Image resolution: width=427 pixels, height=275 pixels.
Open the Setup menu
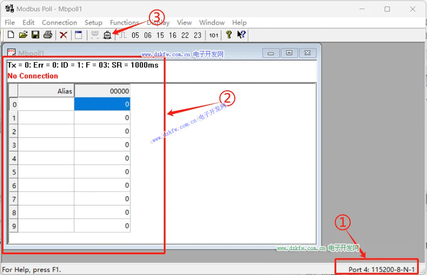coord(93,22)
